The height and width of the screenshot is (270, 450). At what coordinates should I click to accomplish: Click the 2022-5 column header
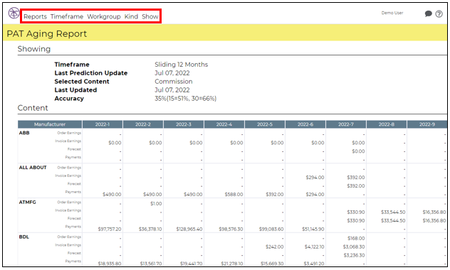pos(265,124)
